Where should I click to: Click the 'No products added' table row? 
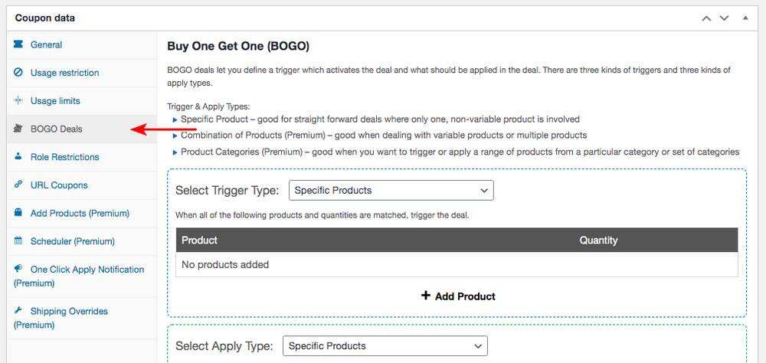click(457, 264)
